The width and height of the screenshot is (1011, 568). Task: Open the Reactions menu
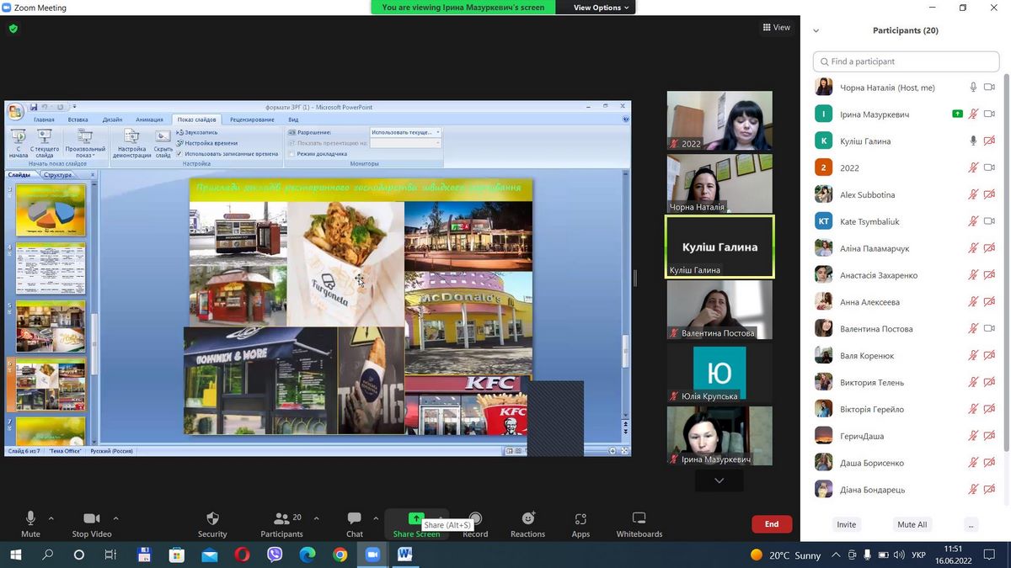coord(527,519)
